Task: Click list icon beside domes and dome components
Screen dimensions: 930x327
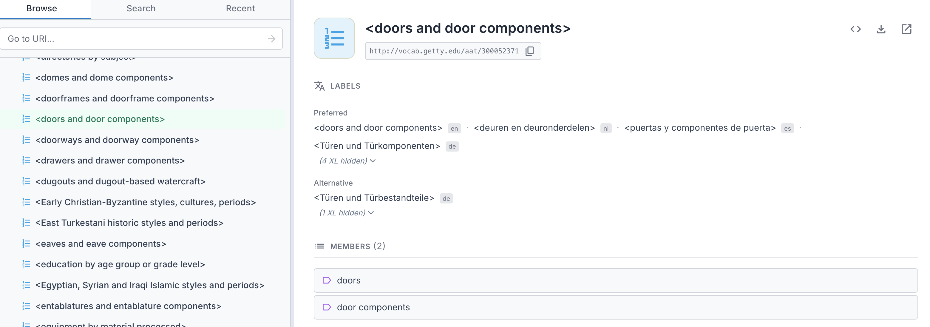Action: tap(26, 77)
